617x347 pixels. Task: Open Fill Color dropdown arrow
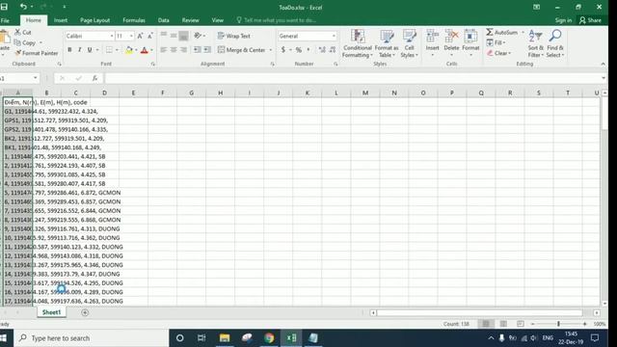[136, 50]
